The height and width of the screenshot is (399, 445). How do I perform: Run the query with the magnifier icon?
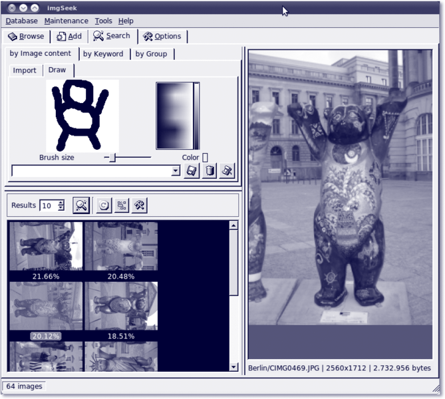pyautogui.click(x=81, y=205)
